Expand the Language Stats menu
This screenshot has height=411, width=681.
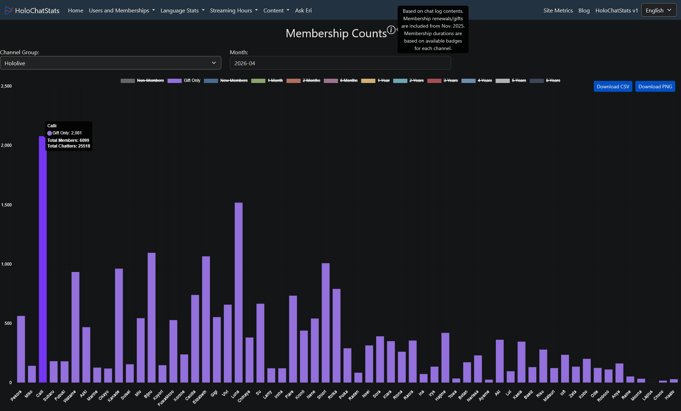(182, 10)
